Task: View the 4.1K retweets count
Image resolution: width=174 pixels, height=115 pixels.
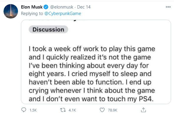Action: pos(72,110)
